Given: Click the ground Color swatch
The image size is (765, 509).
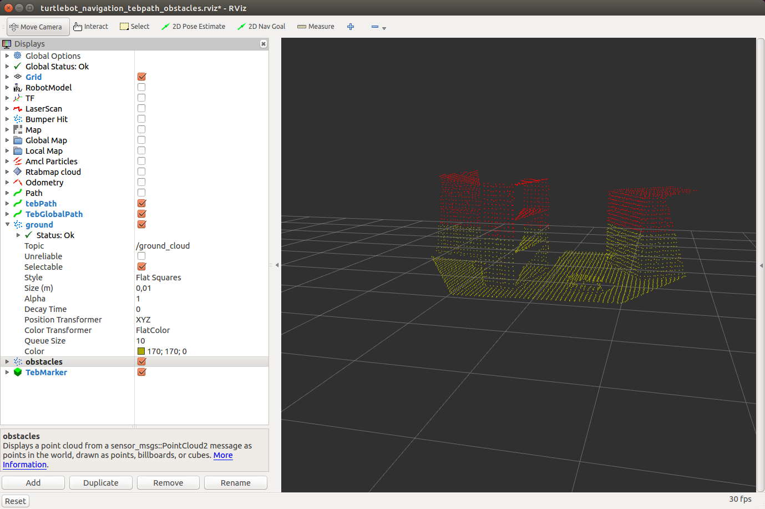Looking at the screenshot, I should click(141, 351).
